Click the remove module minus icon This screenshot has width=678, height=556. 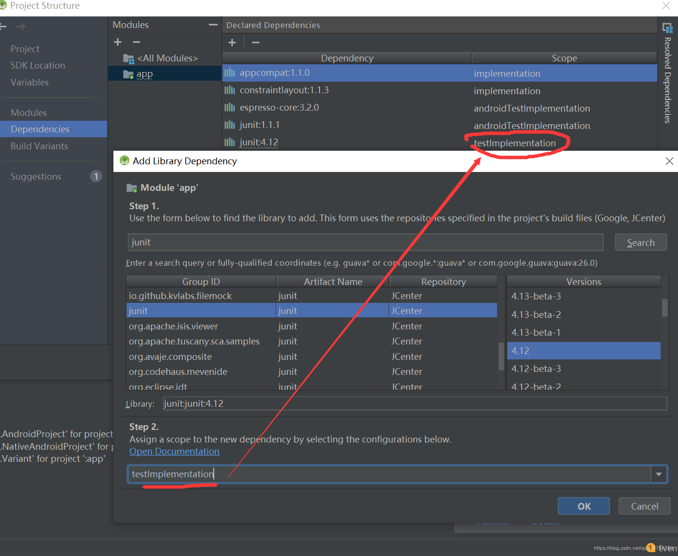click(x=137, y=42)
